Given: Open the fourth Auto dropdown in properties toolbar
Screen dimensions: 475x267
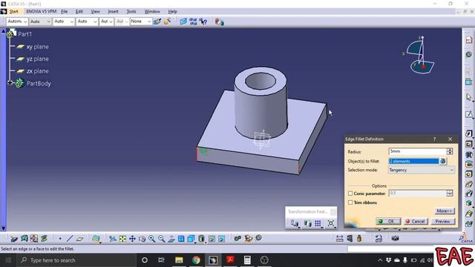Looking at the screenshot, I should tap(87, 22).
